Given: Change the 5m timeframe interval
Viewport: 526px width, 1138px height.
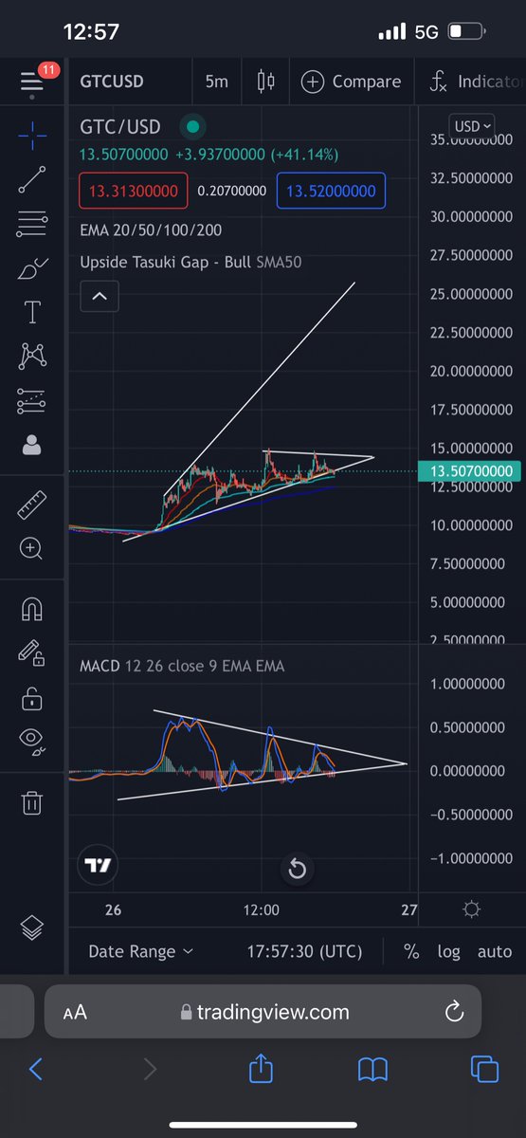Looking at the screenshot, I should (x=217, y=82).
